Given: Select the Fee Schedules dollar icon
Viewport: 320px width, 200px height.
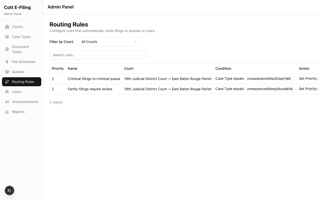Looking at the screenshot, I should [x=7, y=62].
